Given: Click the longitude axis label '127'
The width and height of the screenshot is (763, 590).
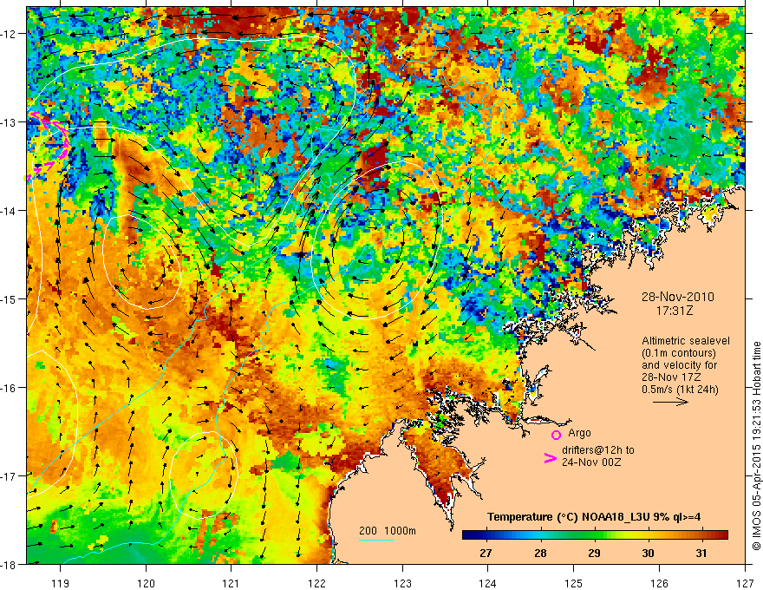Looking at the screenshot, I should (745, 583).
